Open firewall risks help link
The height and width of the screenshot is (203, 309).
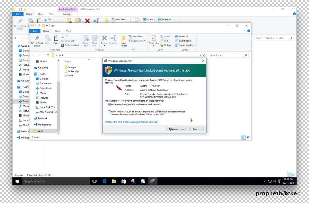pyautogui.click(x=131, y=122)
